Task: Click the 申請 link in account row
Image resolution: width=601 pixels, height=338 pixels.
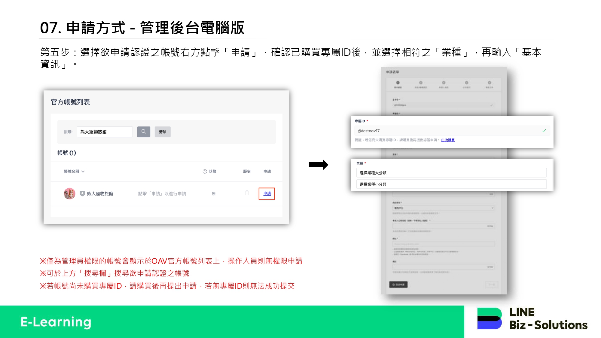Action: pyautogui.click(x=267, y=193)
